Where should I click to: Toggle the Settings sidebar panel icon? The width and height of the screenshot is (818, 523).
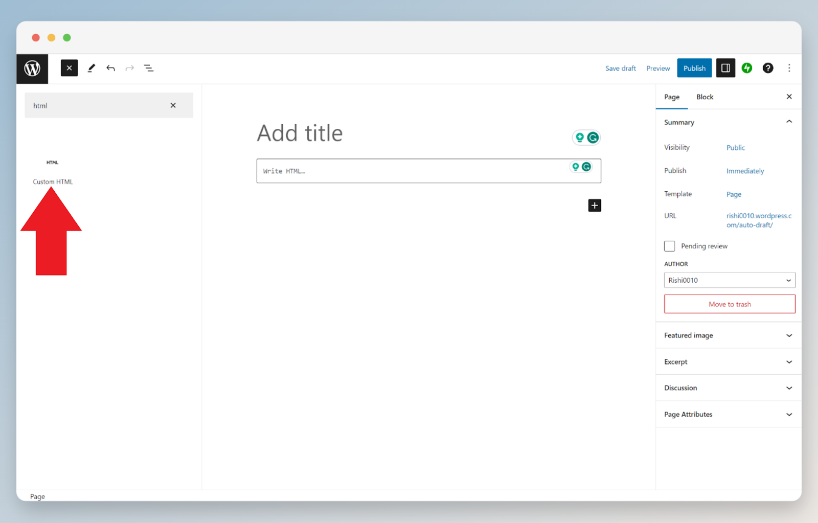pos(725,68)
